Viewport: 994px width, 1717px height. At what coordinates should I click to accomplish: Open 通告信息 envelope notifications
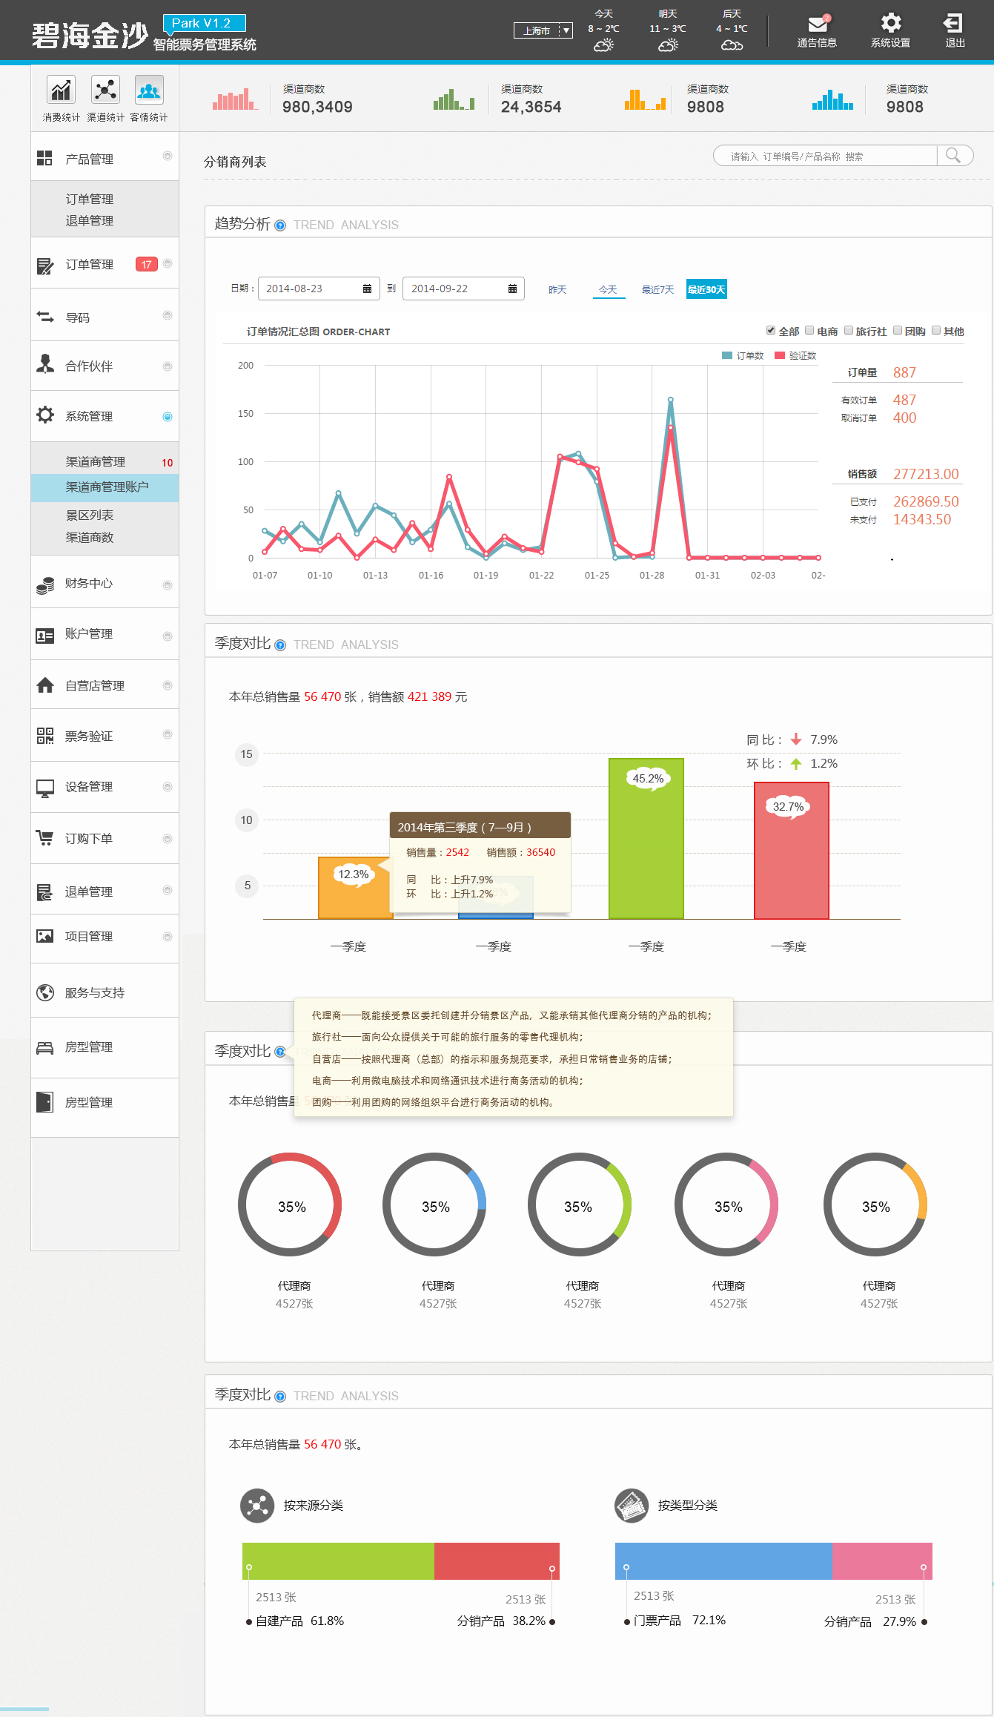click(817, 24)
